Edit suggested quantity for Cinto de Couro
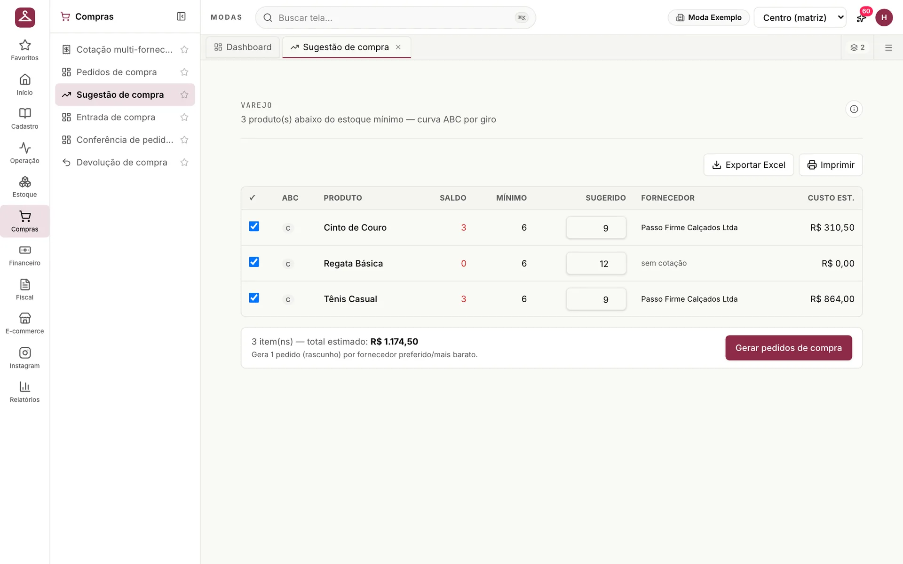This screenshot has width=903, height=564. [596, 227]
